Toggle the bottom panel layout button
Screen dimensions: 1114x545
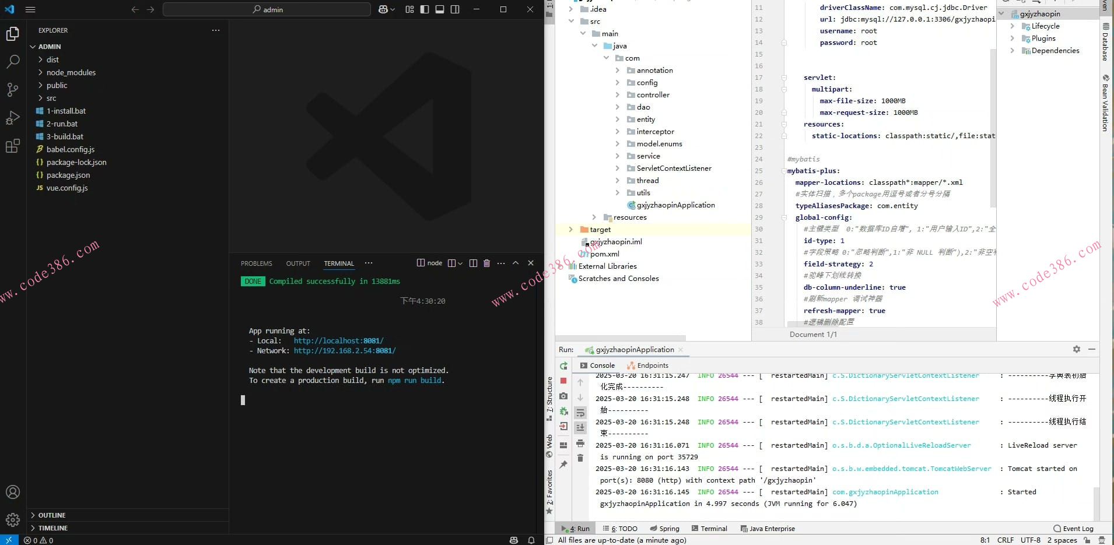pyautogui.click(x=440, y=9)
